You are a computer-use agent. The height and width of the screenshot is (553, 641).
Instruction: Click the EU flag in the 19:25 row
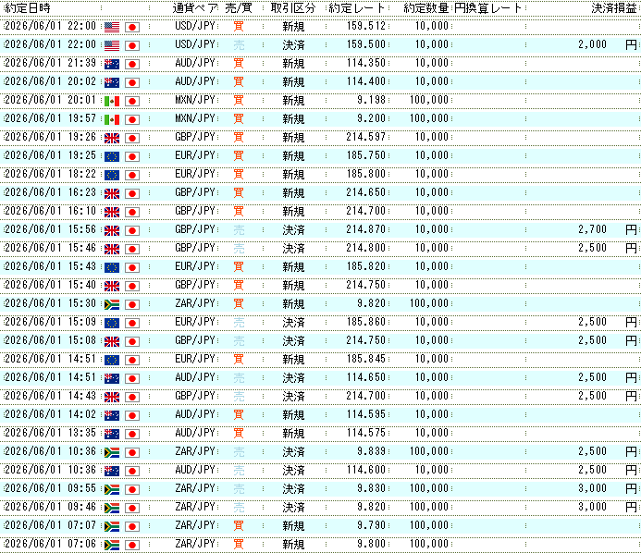pyautogui.click(x=112, y=156)
